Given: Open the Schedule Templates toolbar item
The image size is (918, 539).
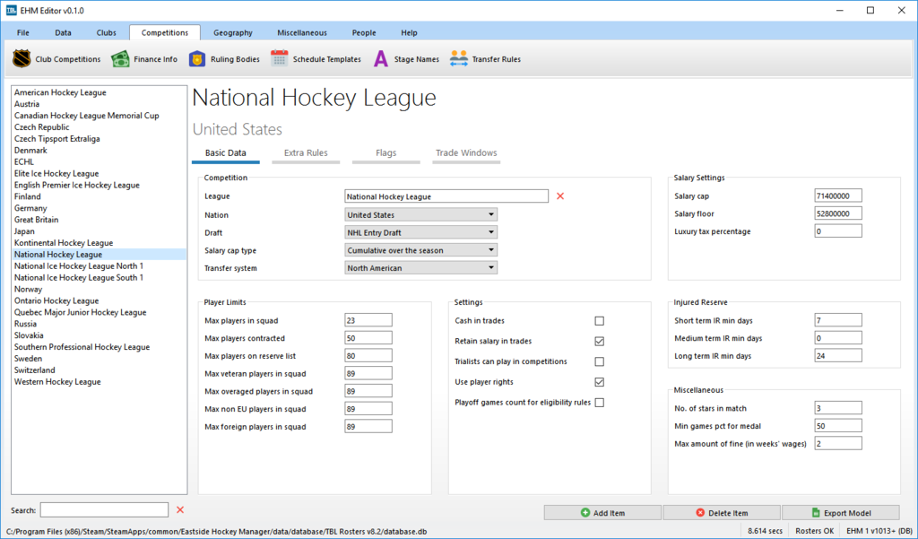Looking at the screenshot, I should (x=316, y=59).
